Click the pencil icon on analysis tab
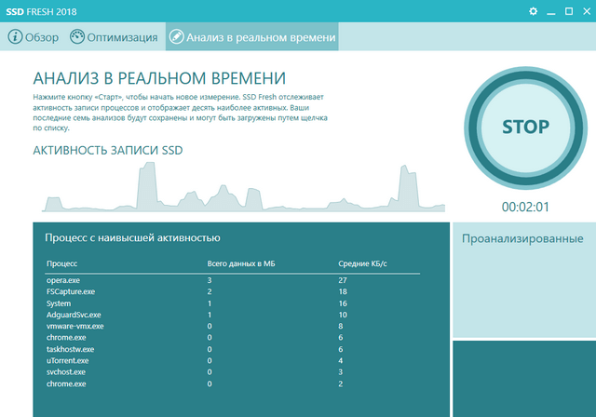 176,37
